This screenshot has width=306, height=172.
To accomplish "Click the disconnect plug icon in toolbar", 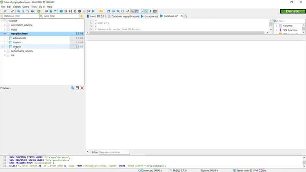I will click(13, 11).
